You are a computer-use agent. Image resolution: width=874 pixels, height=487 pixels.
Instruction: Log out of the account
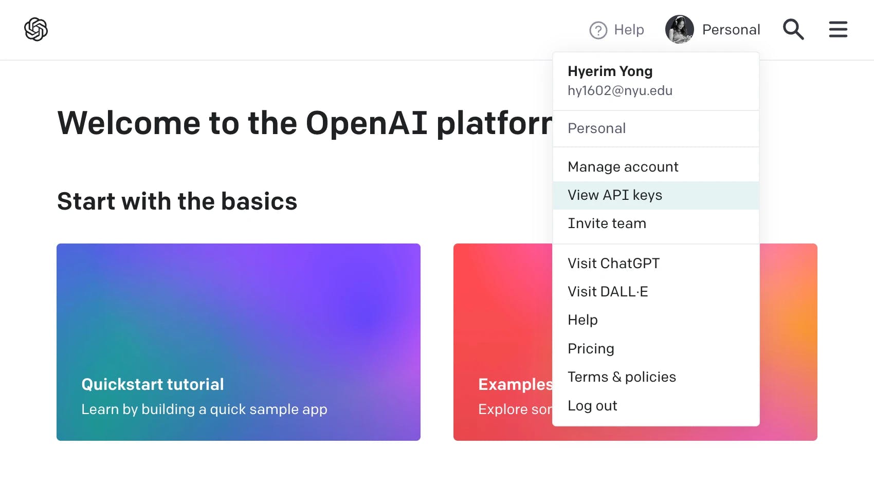click(x=656, y=406)
